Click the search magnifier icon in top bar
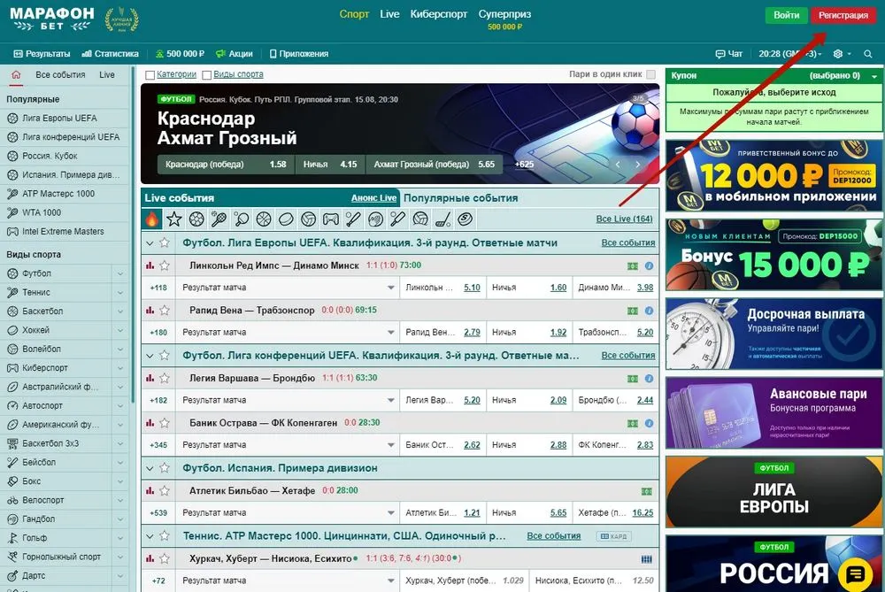 tap(868, 54)
